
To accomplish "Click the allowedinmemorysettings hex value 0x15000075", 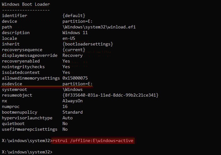I will point(75,78).
